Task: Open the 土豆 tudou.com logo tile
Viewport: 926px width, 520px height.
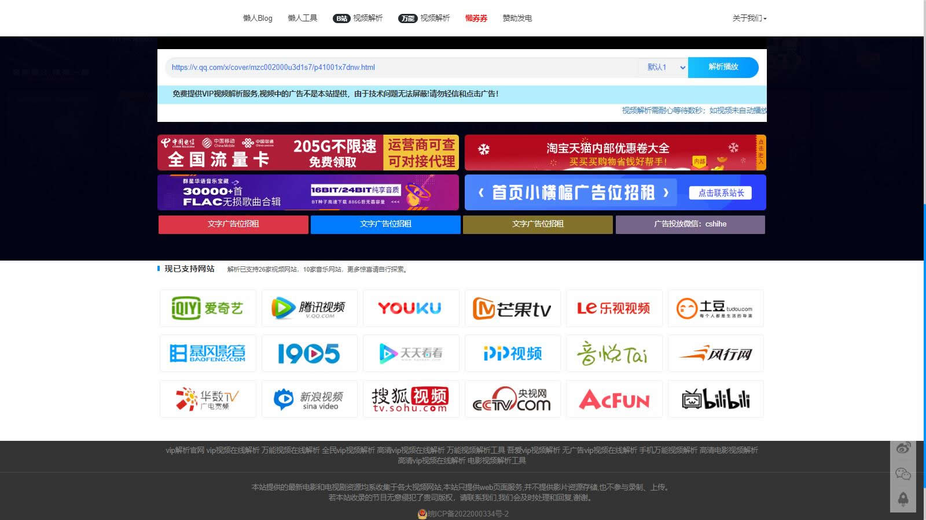Action: 716,308
